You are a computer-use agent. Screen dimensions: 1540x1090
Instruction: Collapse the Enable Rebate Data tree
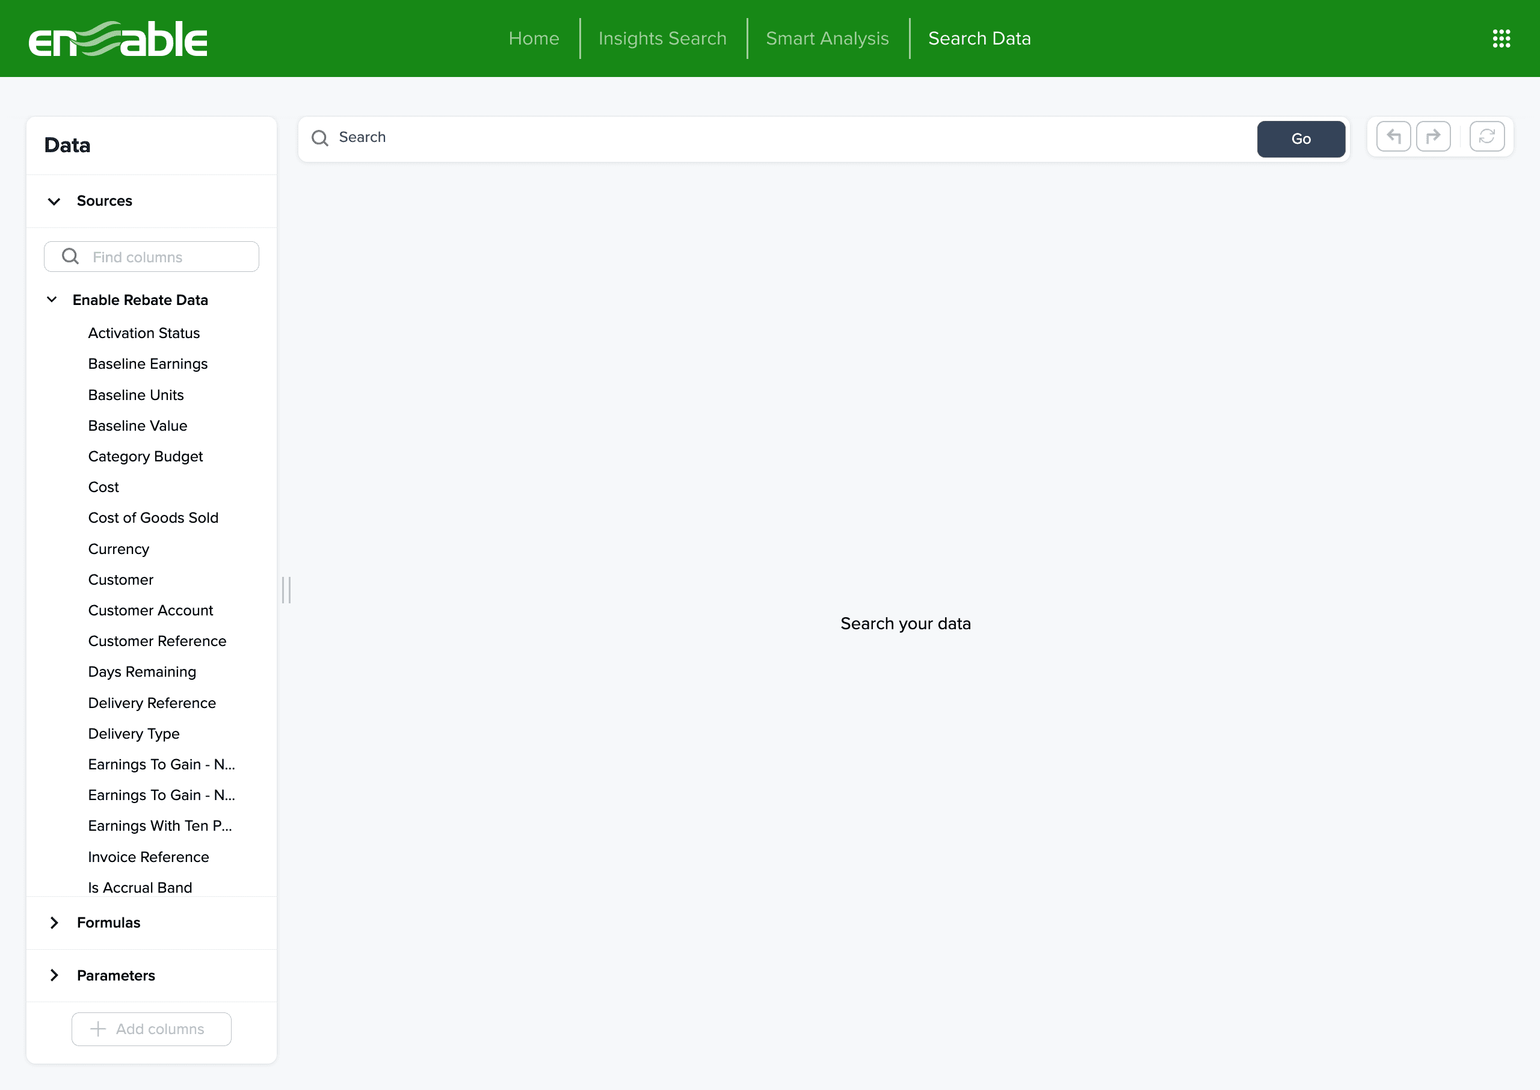point(52,300)
